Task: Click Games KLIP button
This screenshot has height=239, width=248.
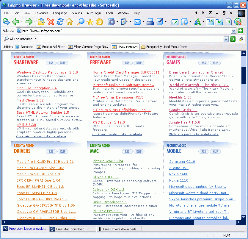Action: pos(215,63)
